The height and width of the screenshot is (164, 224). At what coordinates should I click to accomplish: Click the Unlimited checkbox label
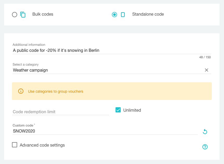tap(132, 110)
